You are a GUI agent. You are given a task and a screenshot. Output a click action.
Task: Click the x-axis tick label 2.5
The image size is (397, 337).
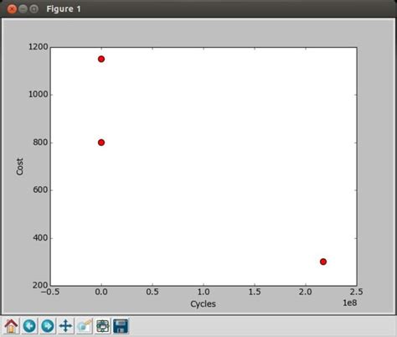pyautogui.click(x=357, y=292)
